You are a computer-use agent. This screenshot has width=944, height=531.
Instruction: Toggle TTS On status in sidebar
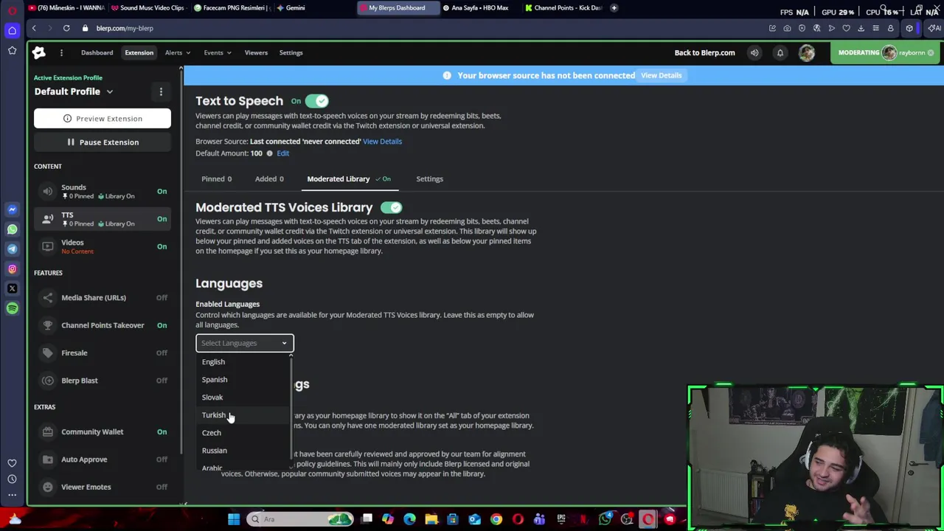162,219
